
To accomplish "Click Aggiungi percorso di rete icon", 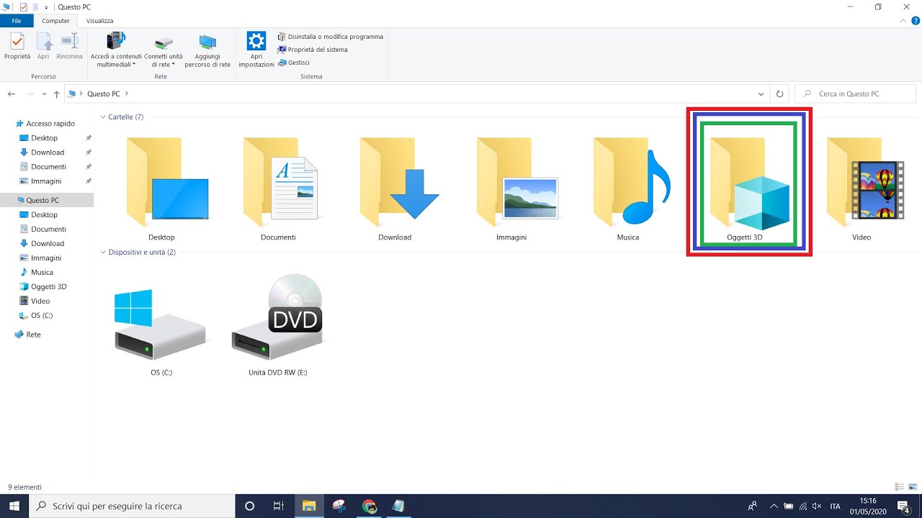I will point(207,48).
